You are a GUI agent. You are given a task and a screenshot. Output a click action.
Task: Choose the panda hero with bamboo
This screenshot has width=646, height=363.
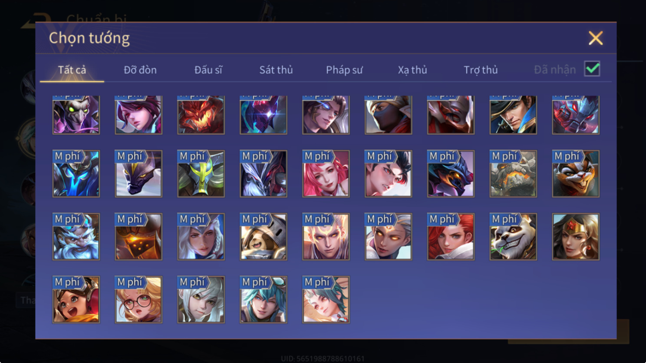click(x=513, y=237)
